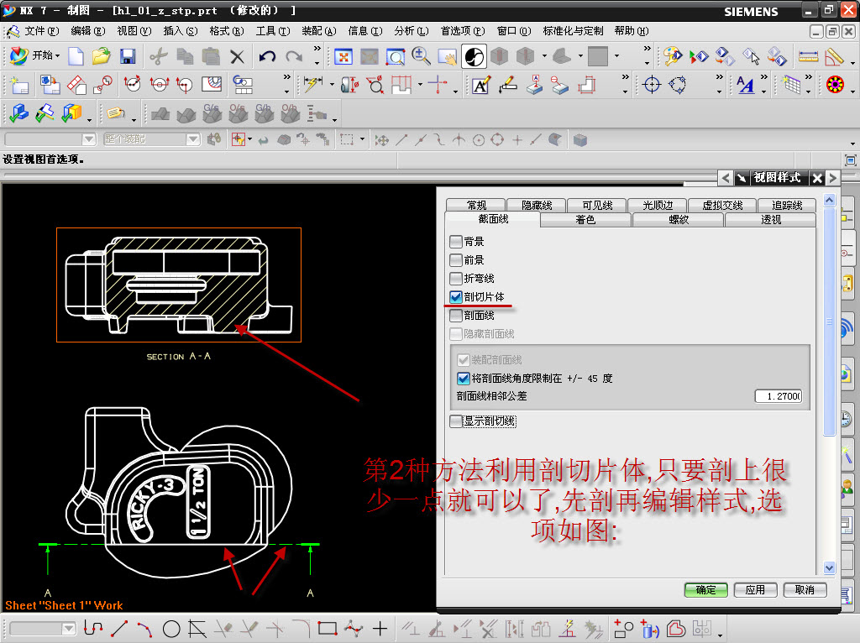Check the 剖面线 checkbox
Screen dimensions: 860x643
pyautogui.click(x=455, y=316)
